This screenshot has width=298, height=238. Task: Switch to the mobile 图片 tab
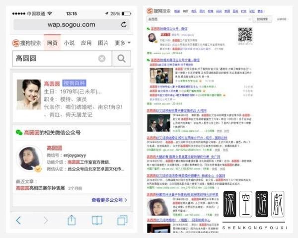tap(103, 43)
